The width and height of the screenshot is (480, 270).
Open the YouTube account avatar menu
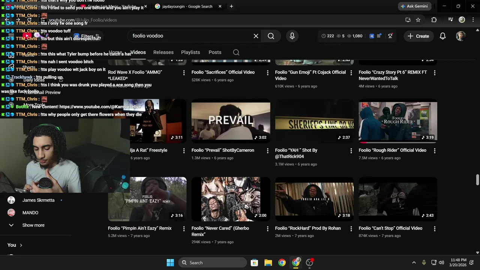pyautogui.click(x=461, y=36)
